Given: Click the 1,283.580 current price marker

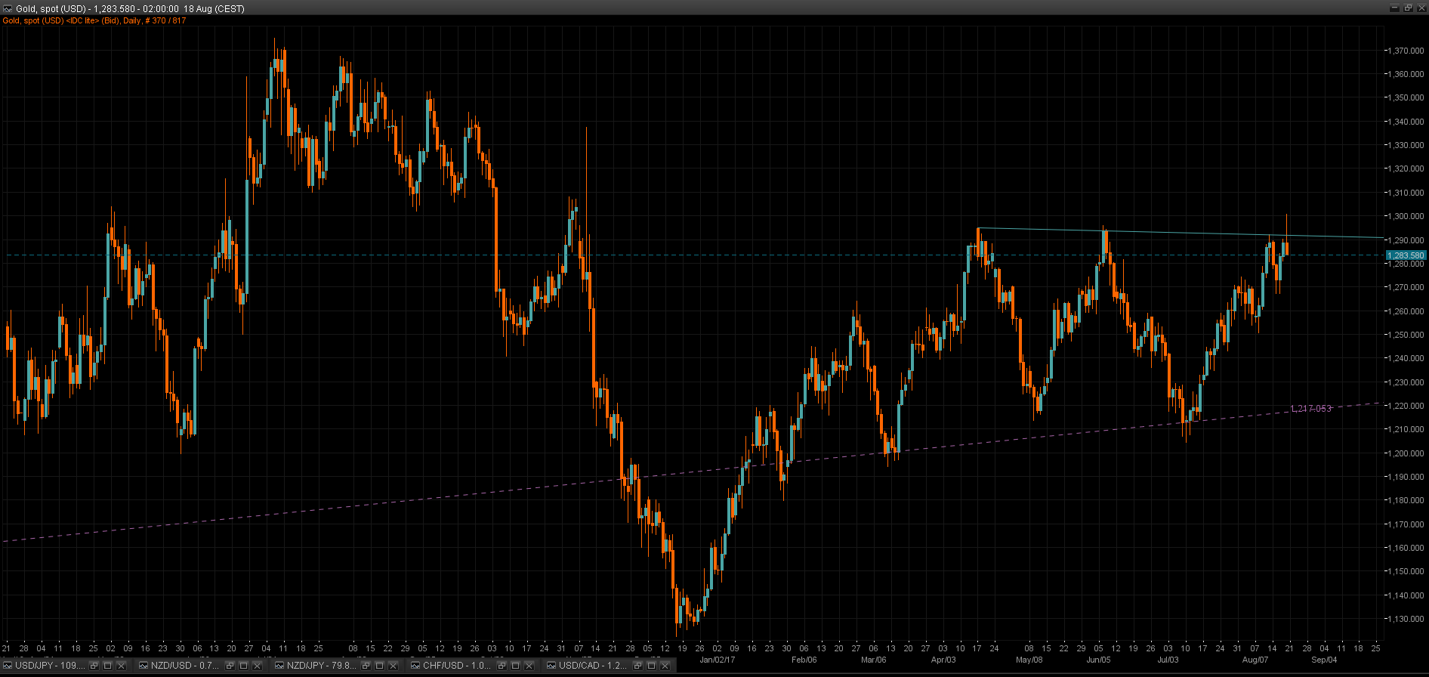Looking at the screenshot, I should coord(1405,255).
